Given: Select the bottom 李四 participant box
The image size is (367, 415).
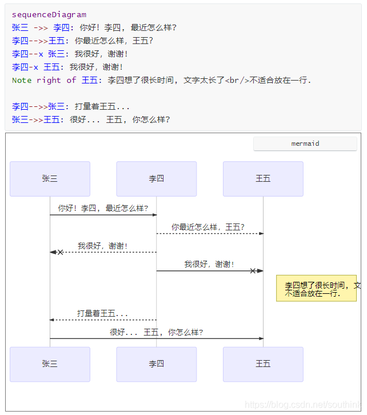Looking at the screenshot, I should pos(157,364).
